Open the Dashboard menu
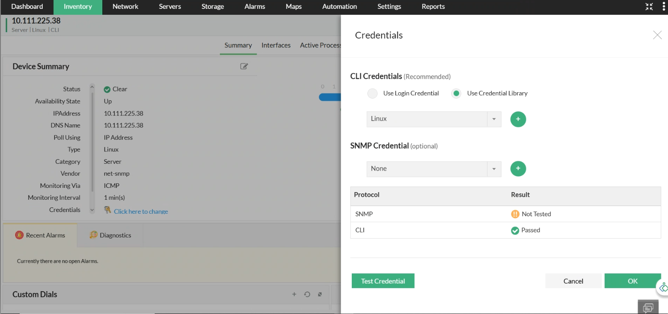Viewport: 668px width, 314px height. pos(27,7)
